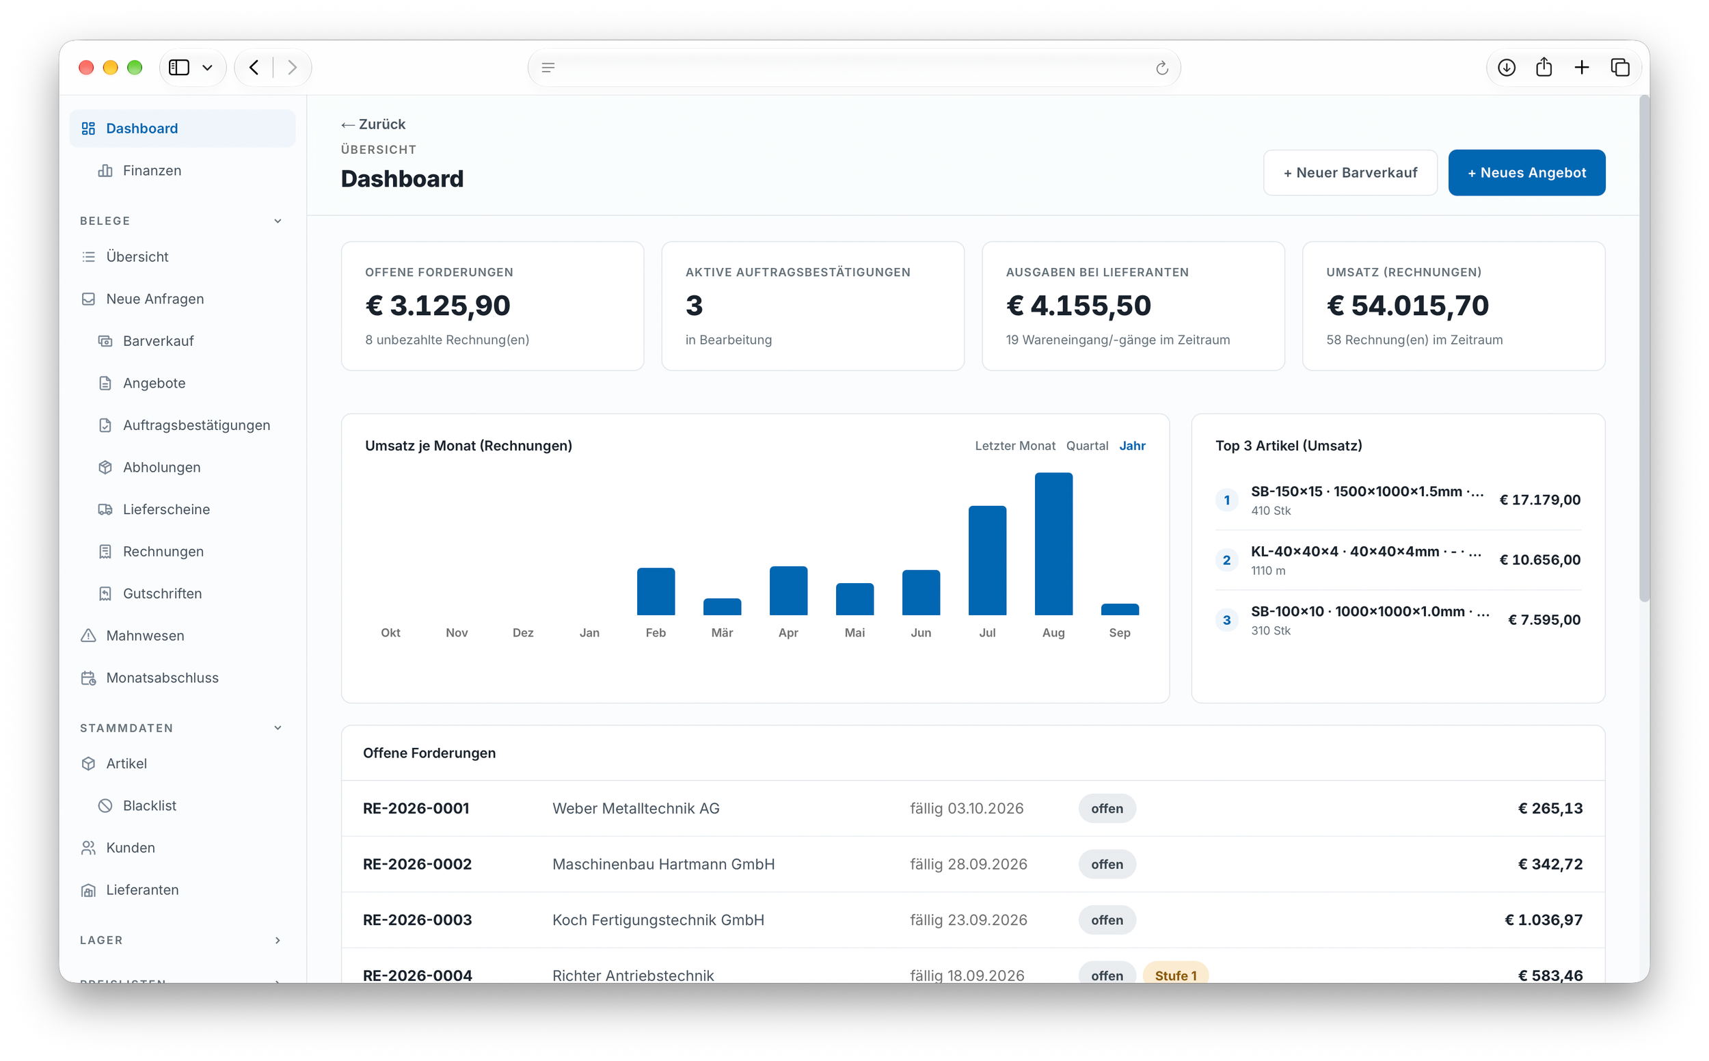
Task: Open a new browser tab with plus icon
Action: [x=1581, y=68]
